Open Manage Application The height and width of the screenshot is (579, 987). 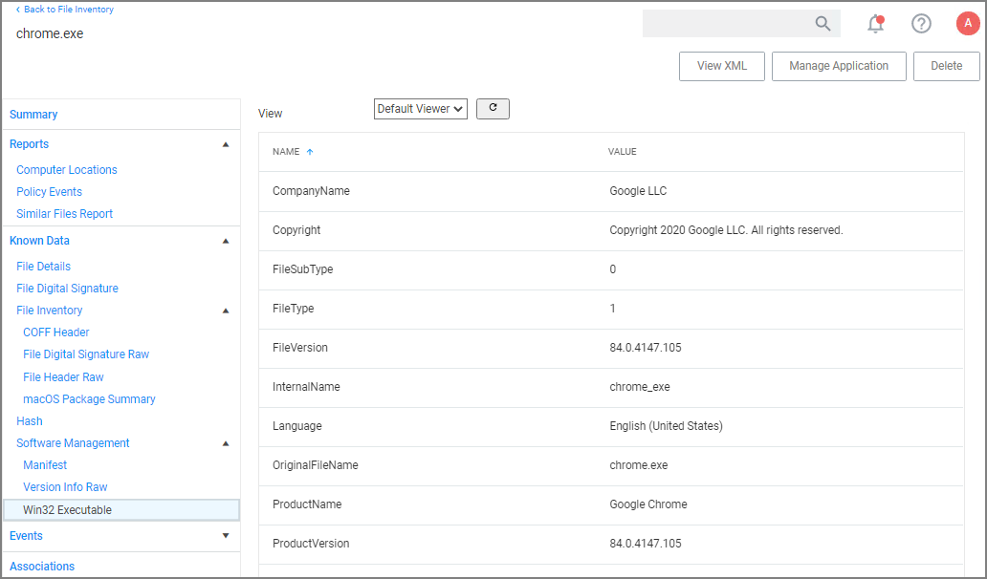[839, 66]
